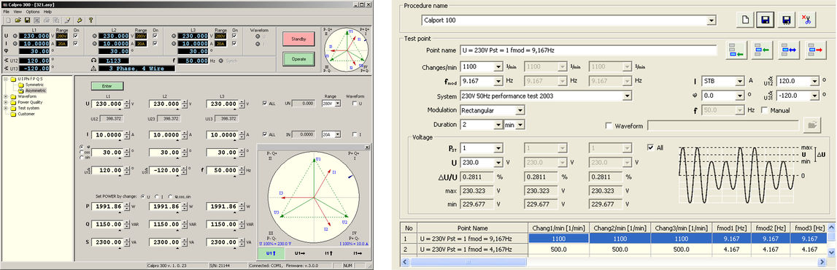Click the append test point icon with green arrow at bottom
Image resolution: width=837 pixels, height=270 pixels.
pyautogui.click(x=736, y=50)
